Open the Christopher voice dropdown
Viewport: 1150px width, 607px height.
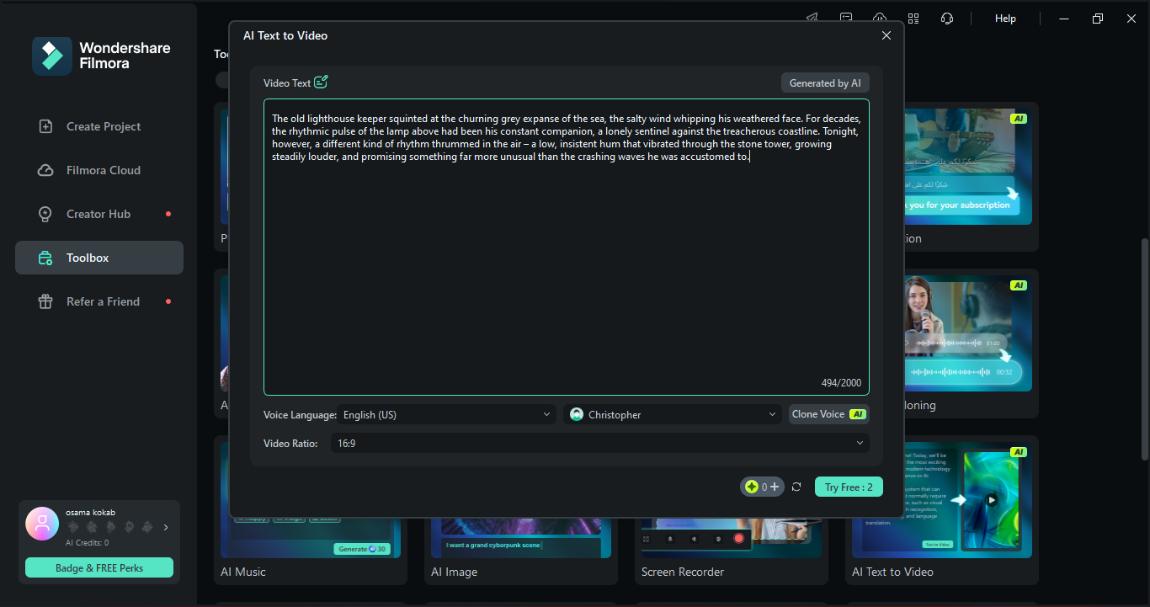coord(673,414)
